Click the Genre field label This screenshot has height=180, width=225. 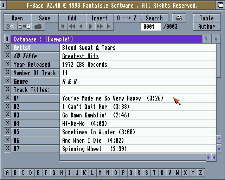35,82
